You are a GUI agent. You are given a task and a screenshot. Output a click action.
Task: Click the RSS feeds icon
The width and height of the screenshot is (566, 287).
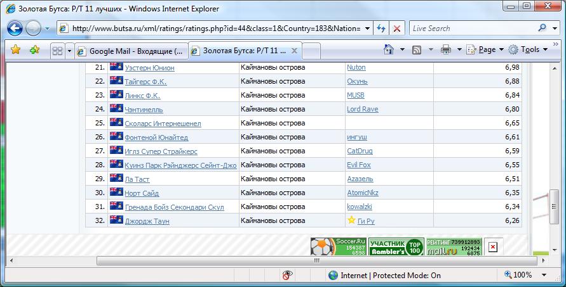pos(417,49)
